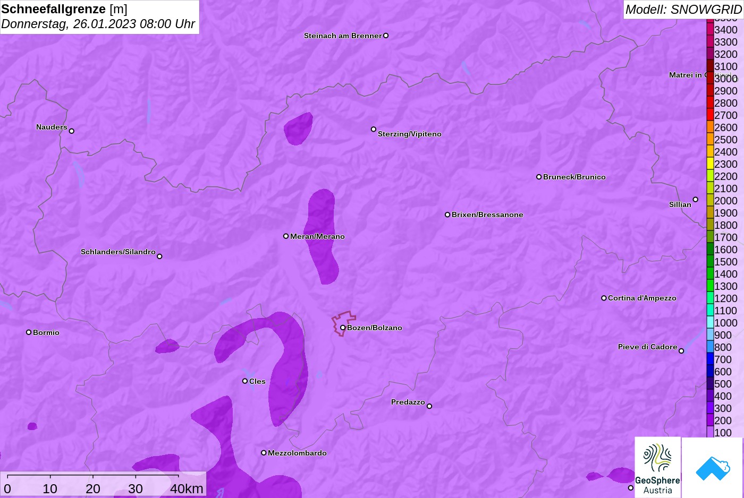Viewport: 744px width, 498px height.
Task: Click the GeoSphere Austria logo
Action: 657,467
